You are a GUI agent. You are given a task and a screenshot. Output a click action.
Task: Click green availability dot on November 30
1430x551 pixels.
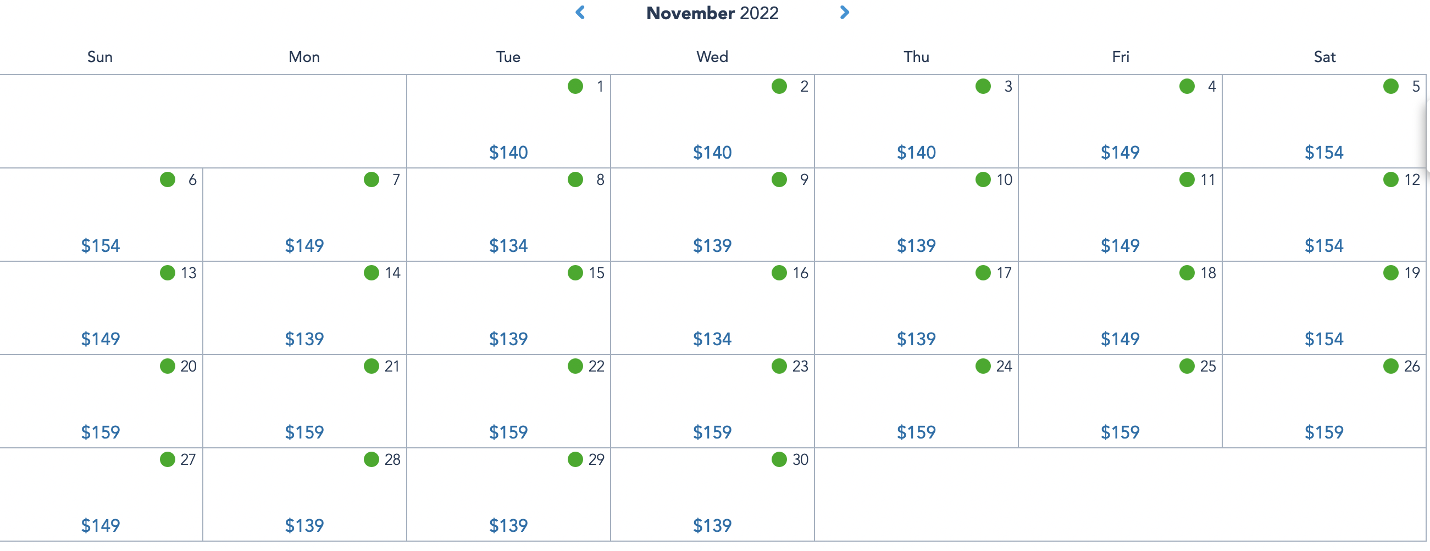779,459
